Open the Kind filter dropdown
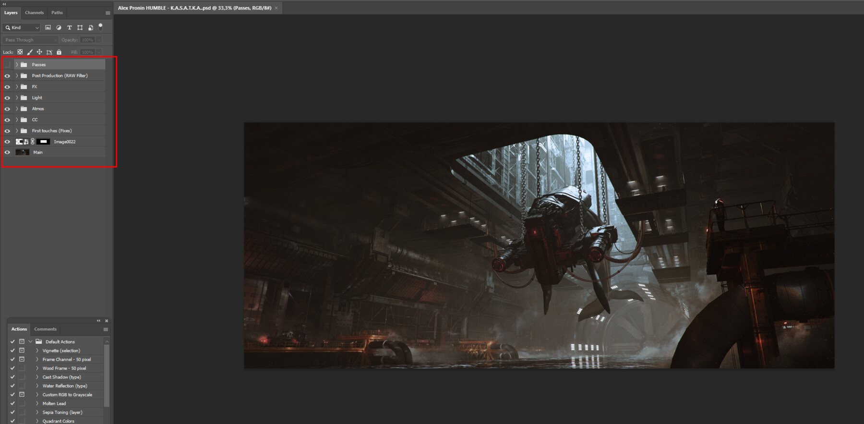 coord(22,28)
